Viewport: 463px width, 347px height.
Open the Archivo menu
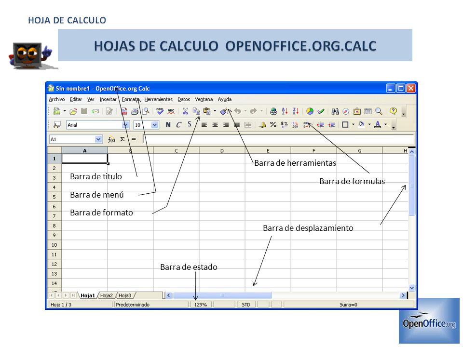[57, 99]
